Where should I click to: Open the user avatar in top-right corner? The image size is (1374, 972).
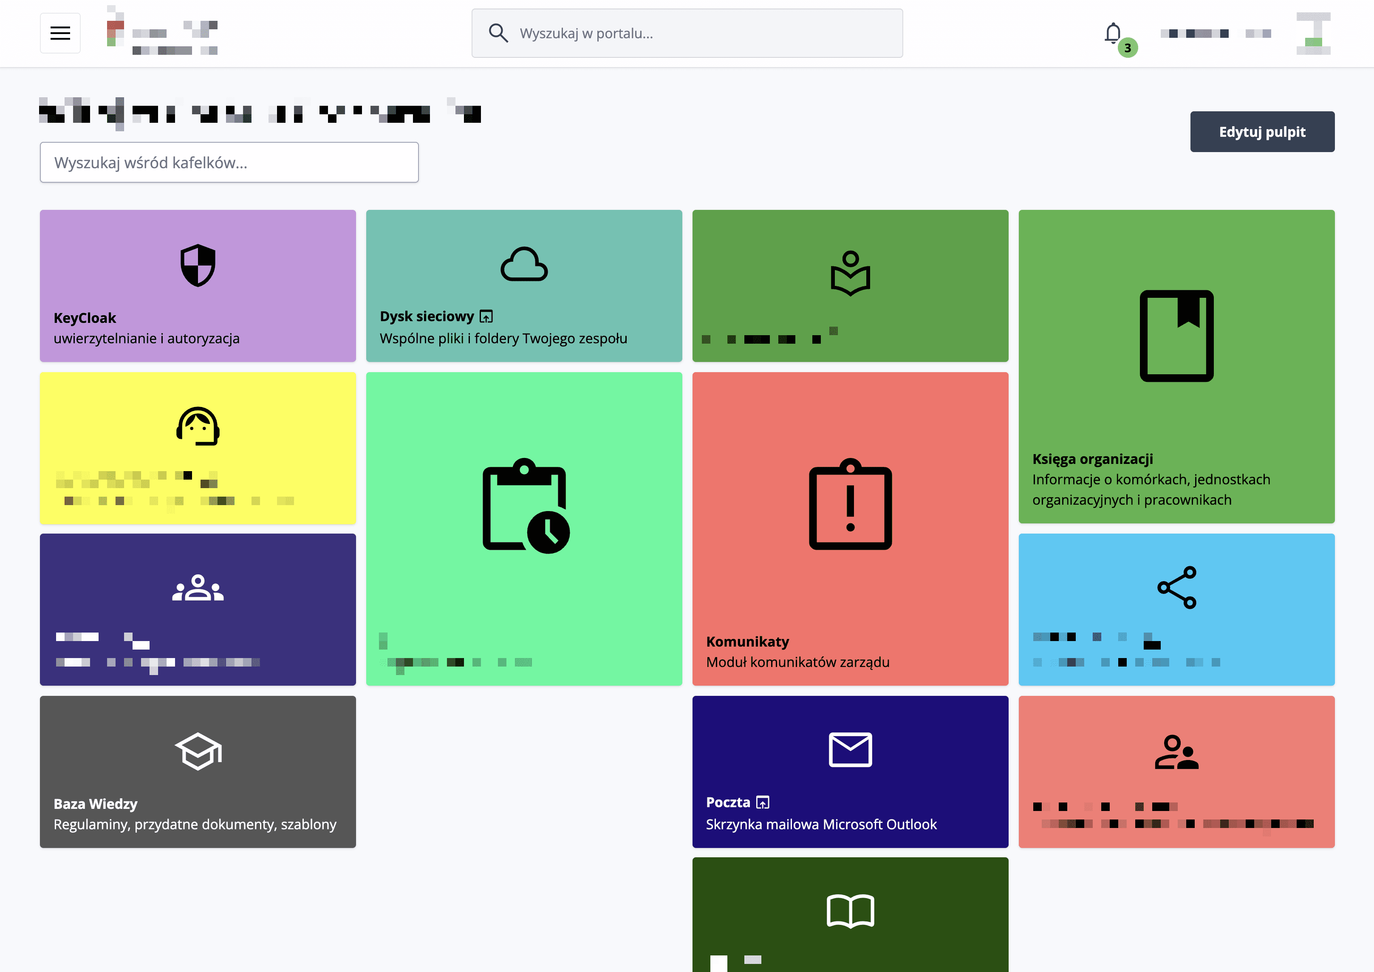point(1313,34)
